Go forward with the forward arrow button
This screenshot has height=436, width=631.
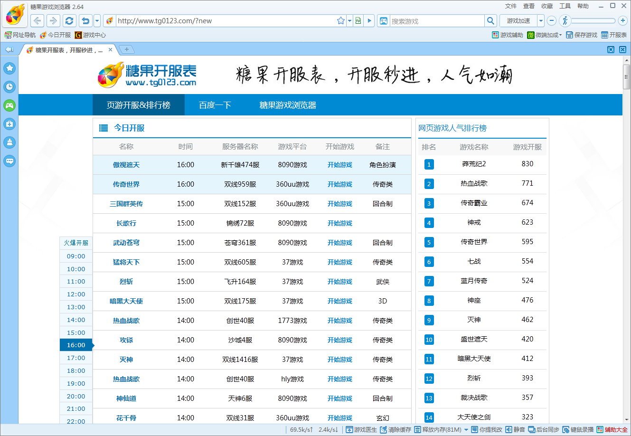[x=53, y=20]
